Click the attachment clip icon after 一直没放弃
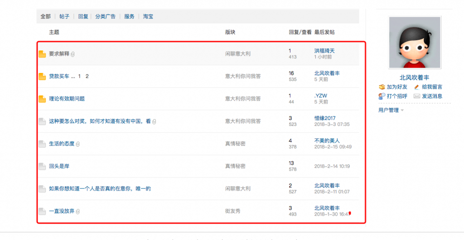The width and height of the screenshot is (464, 240). [78, 211]
